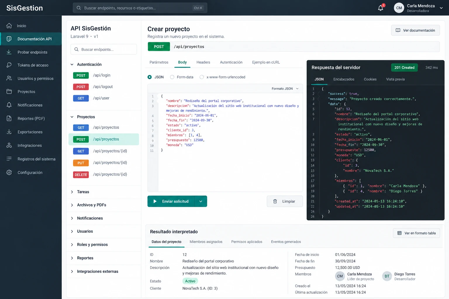This screenshot has height=299, width=449.
Task: Select the Form-data radio option
Action: pyautogui.click(x=172, y=77)
